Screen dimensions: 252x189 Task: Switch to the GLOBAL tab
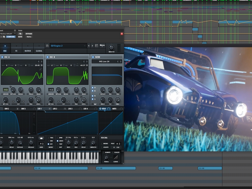(39, 48)
